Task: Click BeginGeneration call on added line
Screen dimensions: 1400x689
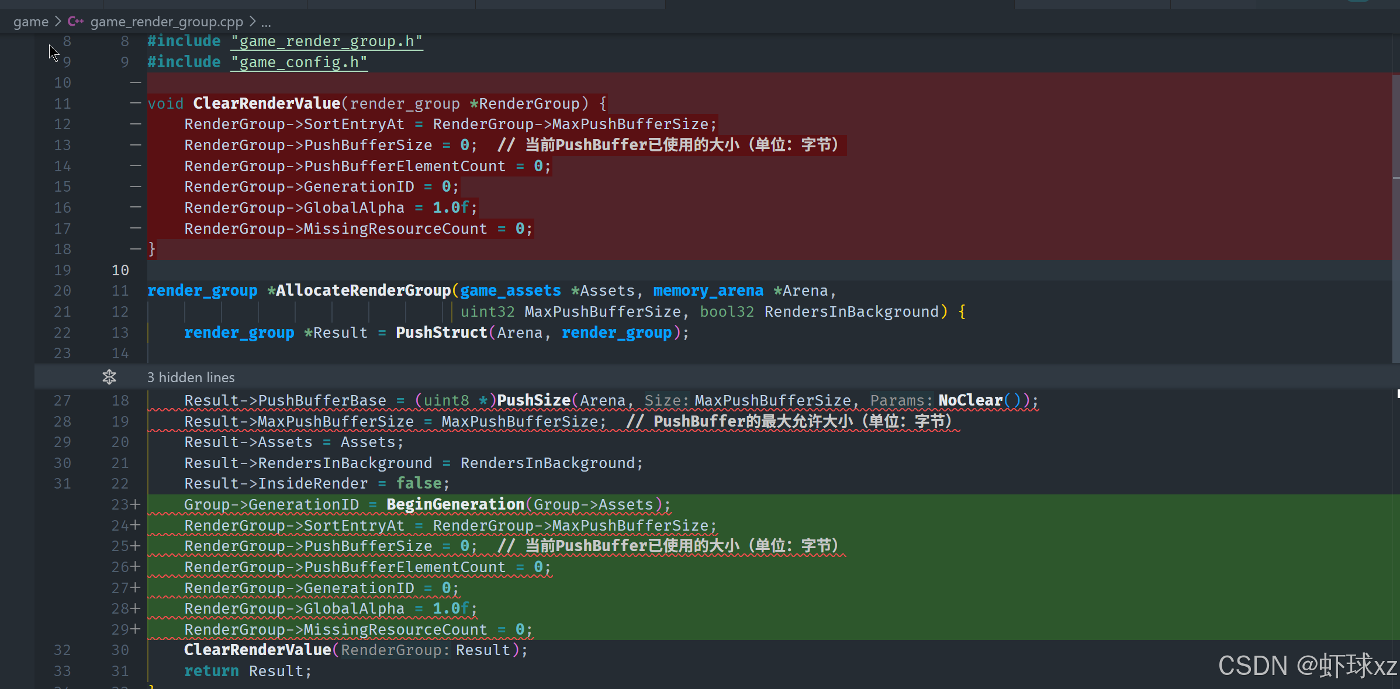Action: (455, 504)
